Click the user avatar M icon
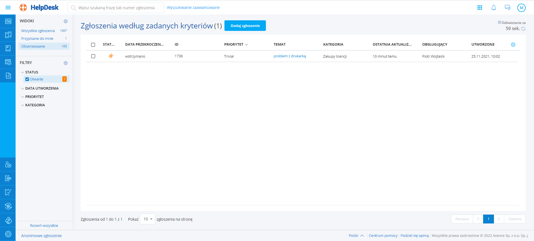534x241 pixels. coord(521,8)
